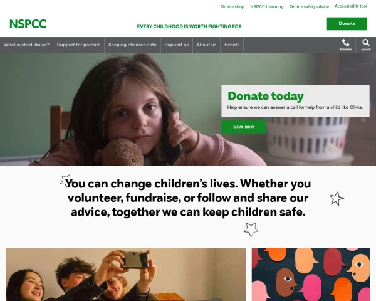This screenshot has width=376, height=301.
Task: Click the green Donate button
Action: (x=347, y=24)
